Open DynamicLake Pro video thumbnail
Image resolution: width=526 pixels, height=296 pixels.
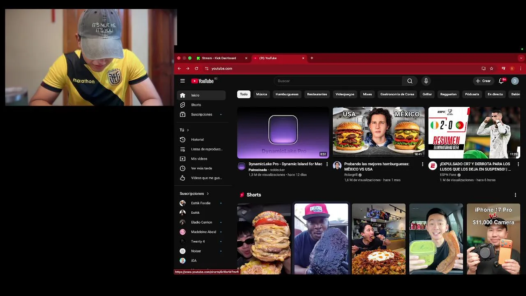(283, 133)
